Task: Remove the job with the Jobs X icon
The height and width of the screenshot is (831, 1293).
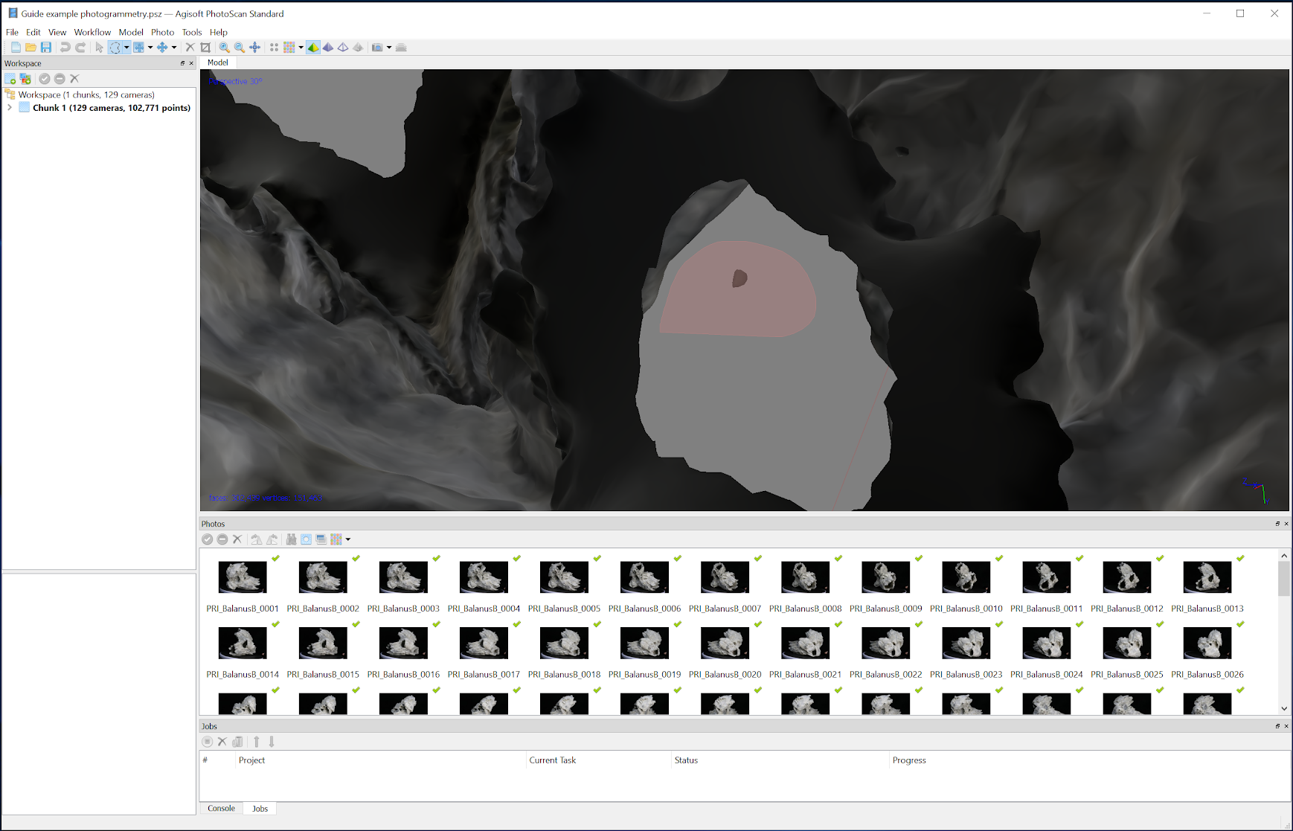Action: tap(222, 742)
